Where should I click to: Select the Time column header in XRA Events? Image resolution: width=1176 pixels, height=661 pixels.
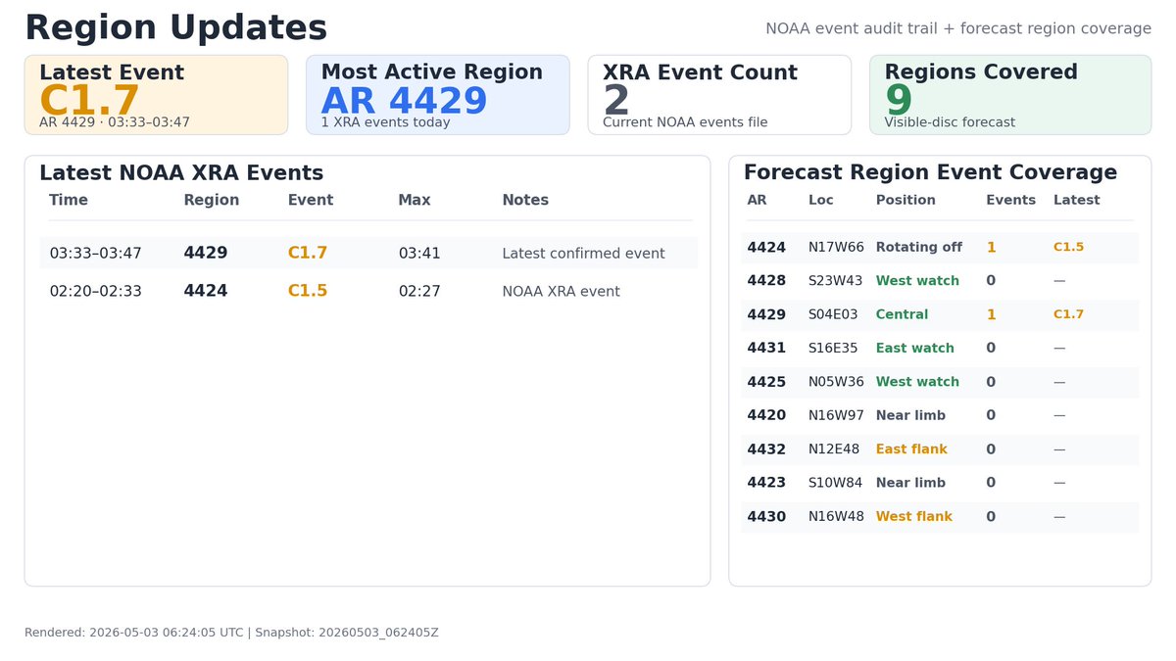coord(69,200)
